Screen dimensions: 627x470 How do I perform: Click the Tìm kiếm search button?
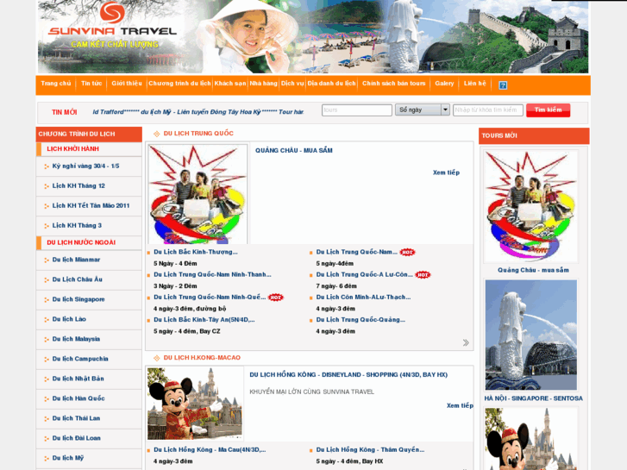point(548,110)
